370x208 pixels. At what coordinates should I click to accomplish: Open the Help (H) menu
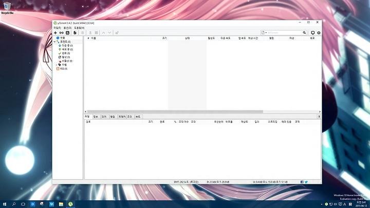click(x=79, y=28)
